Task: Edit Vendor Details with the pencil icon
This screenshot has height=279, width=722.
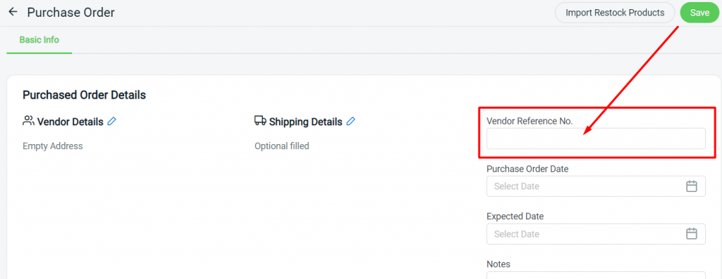Action: point(112,121)
